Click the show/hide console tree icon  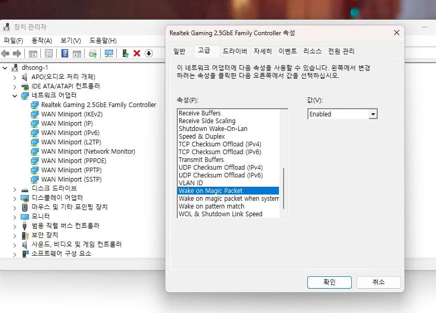point(33,53)
